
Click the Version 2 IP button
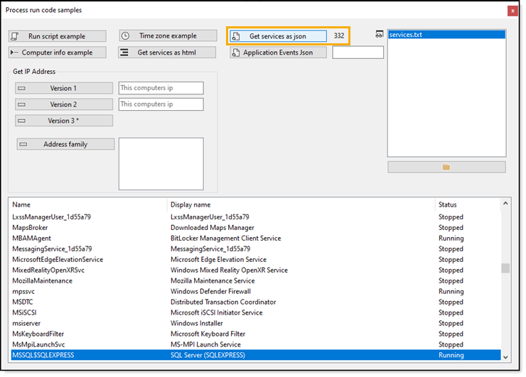click(x=64, y=104)
